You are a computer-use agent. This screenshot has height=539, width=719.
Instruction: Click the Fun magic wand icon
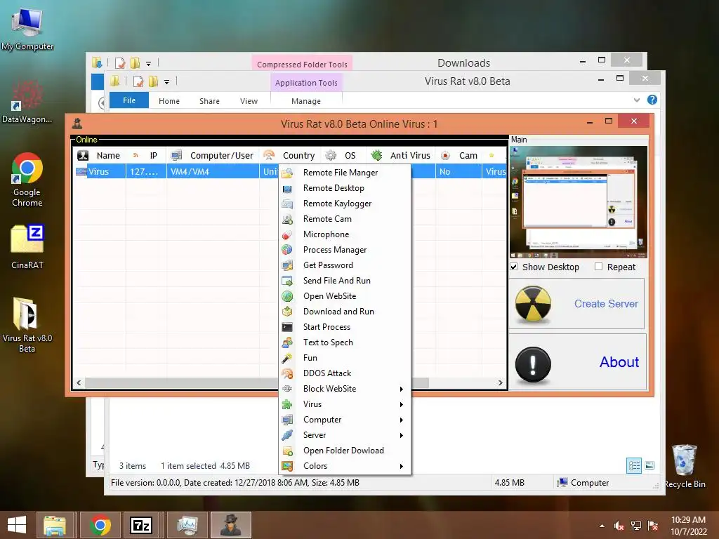pyautogui.click(x=287, y=358)
